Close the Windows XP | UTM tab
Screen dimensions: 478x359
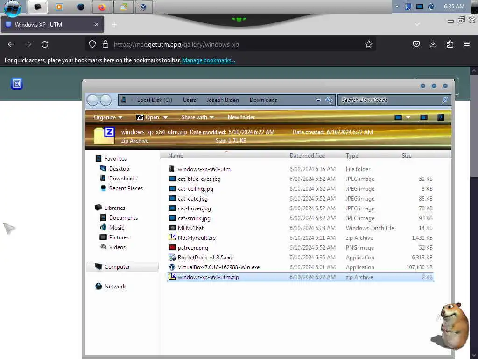point(96,24)
